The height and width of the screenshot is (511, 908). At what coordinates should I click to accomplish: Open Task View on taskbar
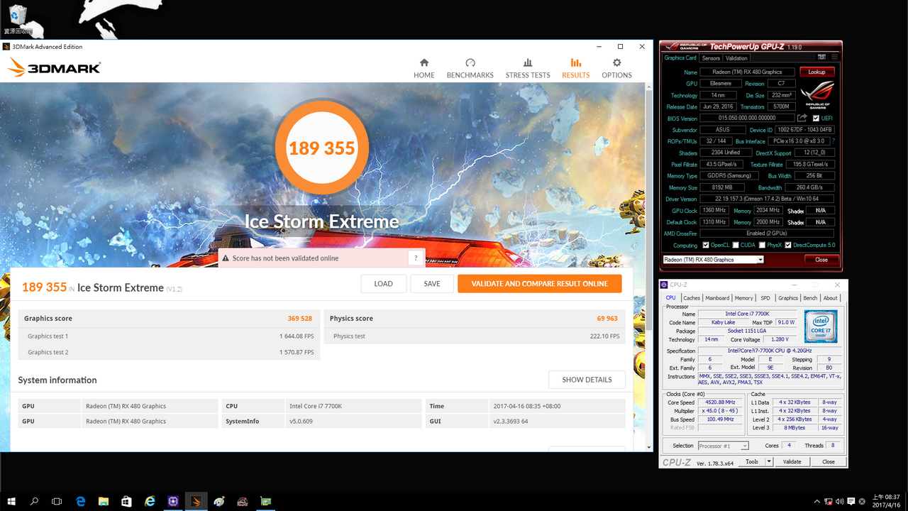(x=57, y=501)
